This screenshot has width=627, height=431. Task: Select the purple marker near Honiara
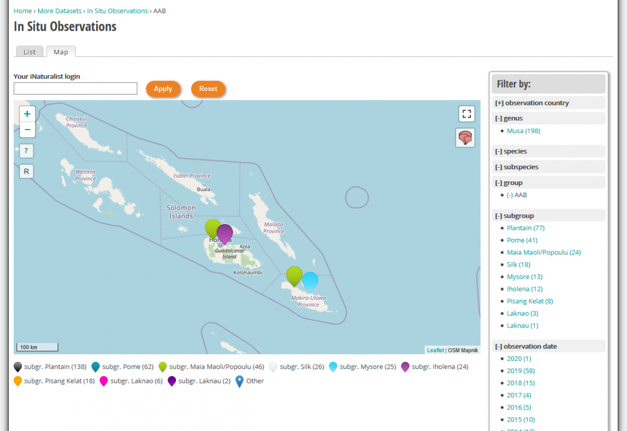[225, 234]
